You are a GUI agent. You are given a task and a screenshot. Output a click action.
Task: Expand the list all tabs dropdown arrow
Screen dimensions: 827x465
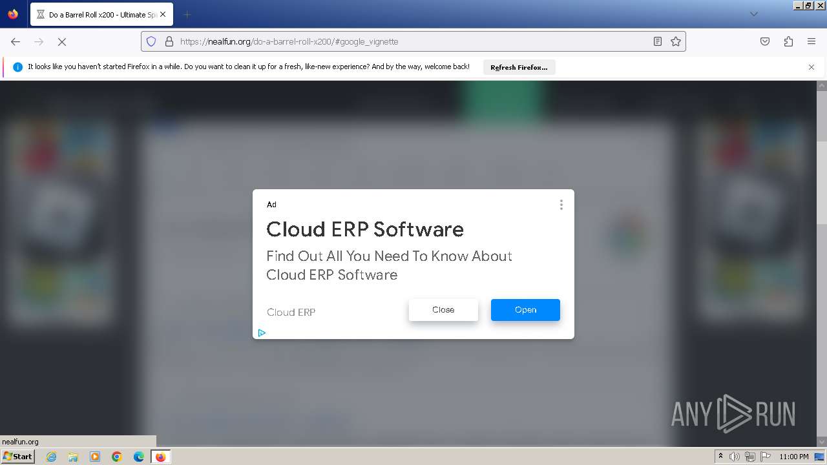[x=753, y=14]
